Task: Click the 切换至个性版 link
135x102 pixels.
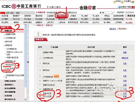Action: (126, 7)
